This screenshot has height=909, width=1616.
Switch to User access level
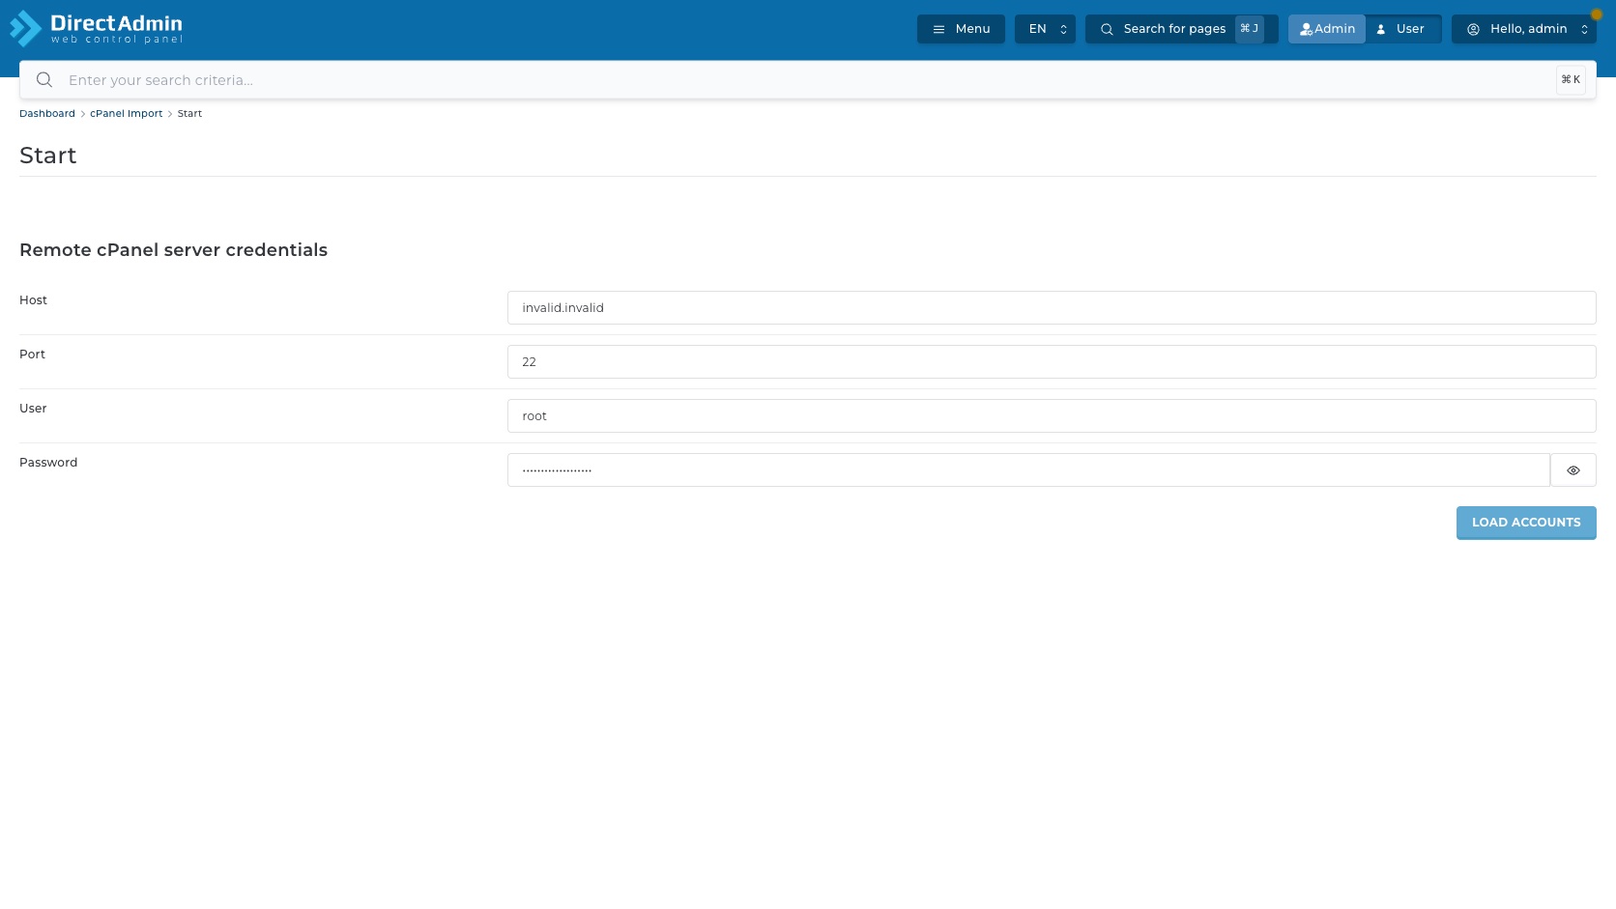pyautogui.click(x=1402, y=29)
